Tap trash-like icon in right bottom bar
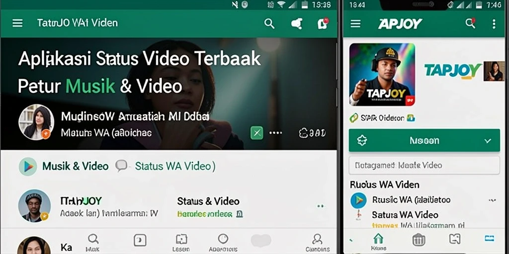The image size is (509, 254). 419,240
